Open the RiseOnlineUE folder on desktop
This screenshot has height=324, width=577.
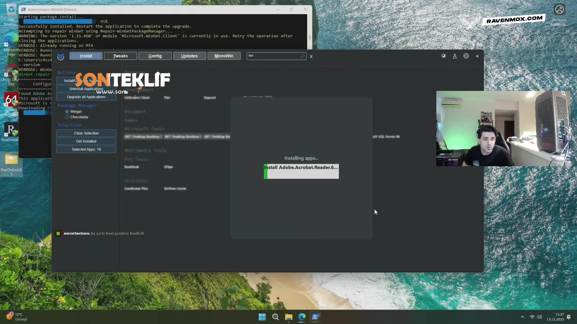click(11, 164)
